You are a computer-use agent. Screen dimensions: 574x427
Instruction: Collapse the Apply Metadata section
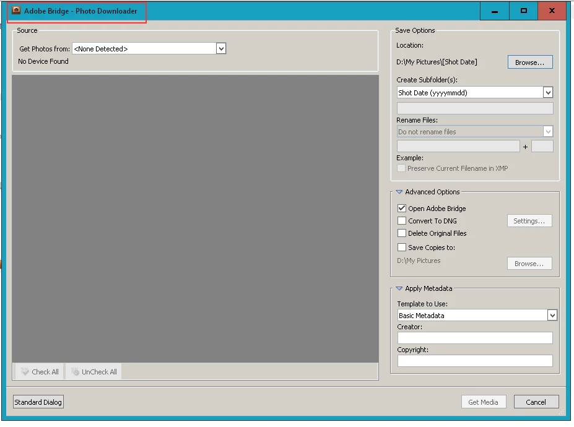click(399, 288)
